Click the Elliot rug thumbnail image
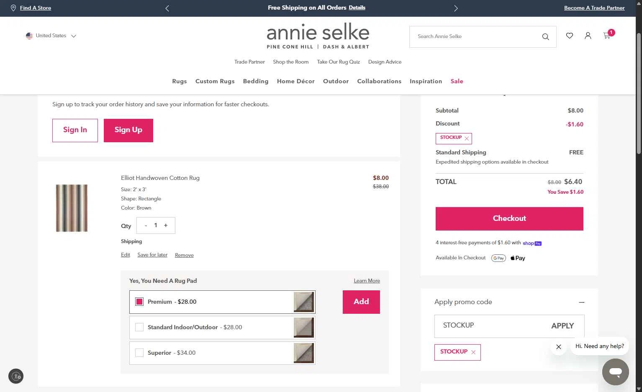 (x=72, y=208)
